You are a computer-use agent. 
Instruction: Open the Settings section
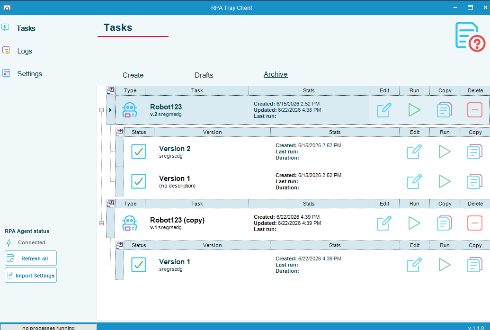[x=30, y=74]
